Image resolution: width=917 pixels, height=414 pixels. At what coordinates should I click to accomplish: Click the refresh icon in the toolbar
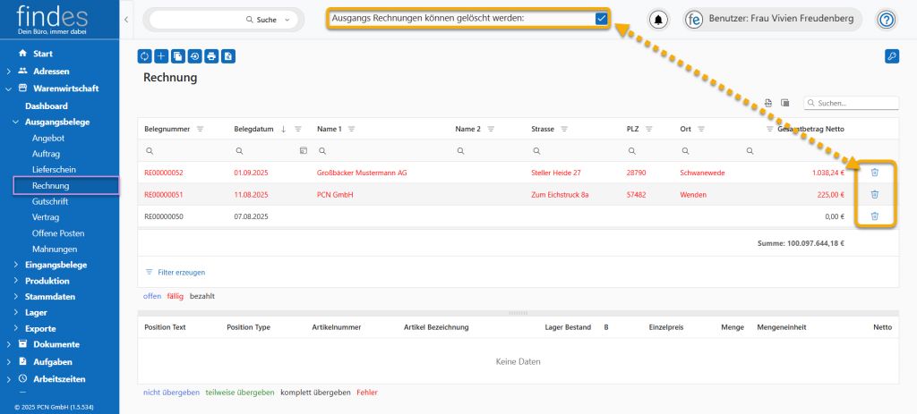145,56
